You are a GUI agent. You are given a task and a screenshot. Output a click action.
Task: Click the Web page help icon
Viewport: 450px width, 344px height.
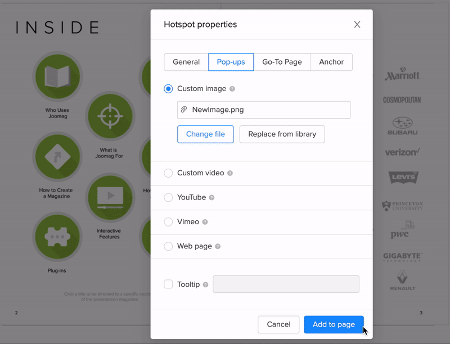point(218,246)
